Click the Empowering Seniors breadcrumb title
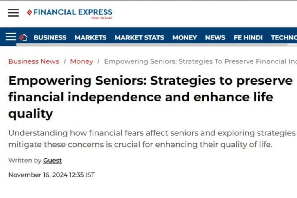Screen dimensions: 297x198 coord(200,61)
